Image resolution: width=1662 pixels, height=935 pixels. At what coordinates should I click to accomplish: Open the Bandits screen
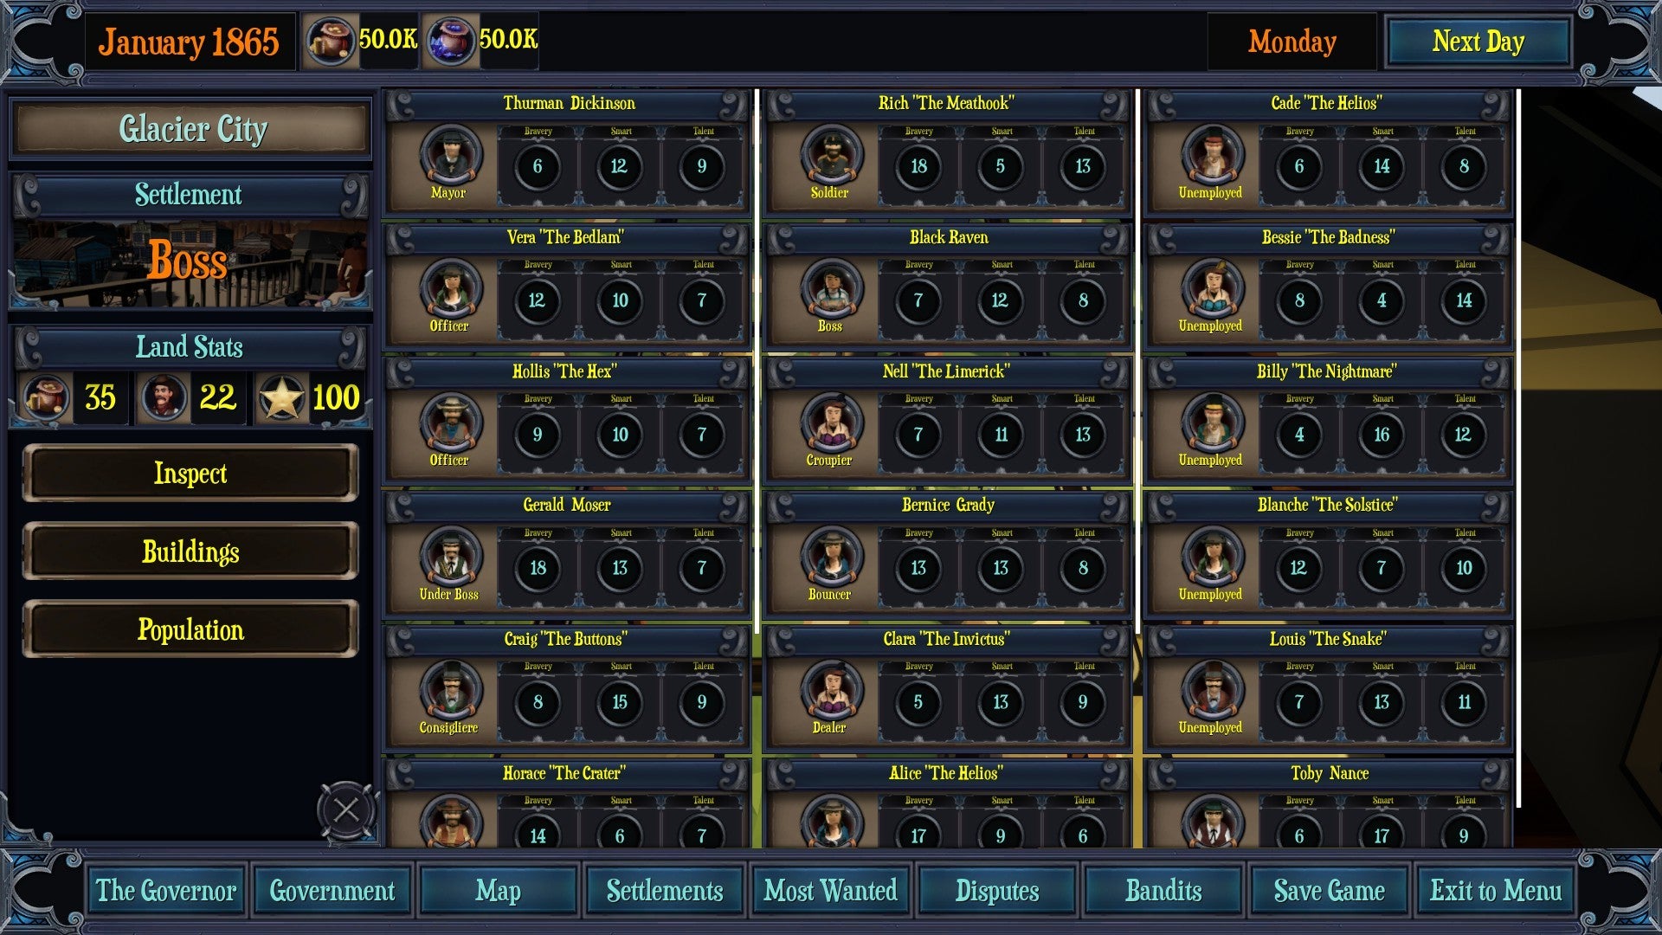point(1163,891)
